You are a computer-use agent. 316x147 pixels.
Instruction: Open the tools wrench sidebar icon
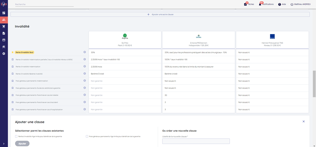pos(4,47)
